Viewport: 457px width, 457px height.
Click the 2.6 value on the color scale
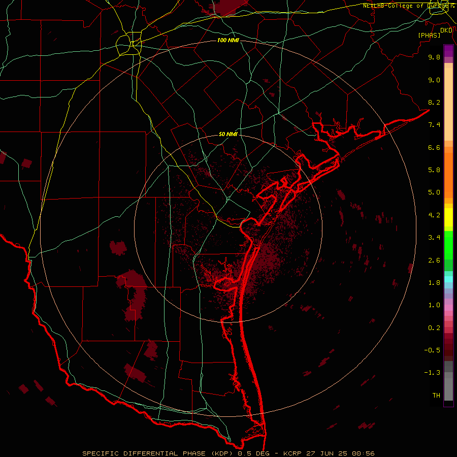(434, 260)
